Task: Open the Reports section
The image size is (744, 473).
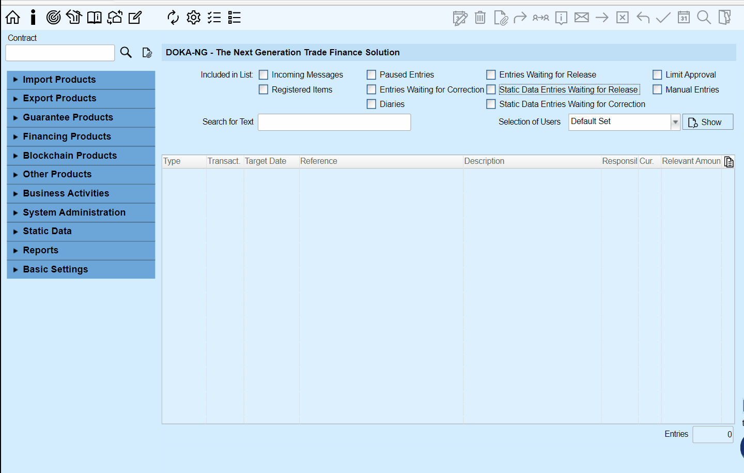Action: click(x=81, y=250)
